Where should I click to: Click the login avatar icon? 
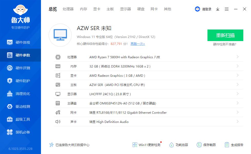197,9
